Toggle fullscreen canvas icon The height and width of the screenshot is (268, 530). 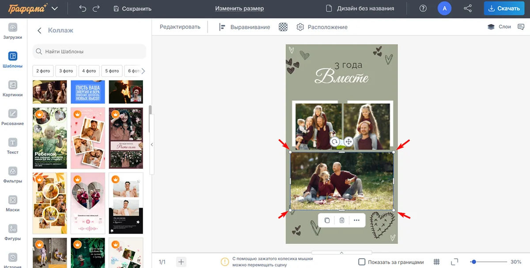454,262
